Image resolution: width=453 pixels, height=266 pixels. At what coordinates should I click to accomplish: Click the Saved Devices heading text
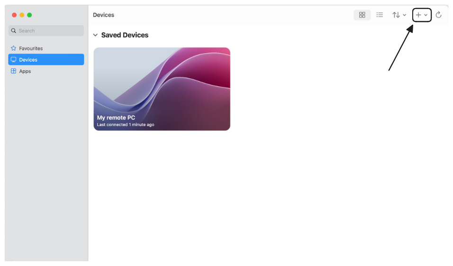coord(125,35)
